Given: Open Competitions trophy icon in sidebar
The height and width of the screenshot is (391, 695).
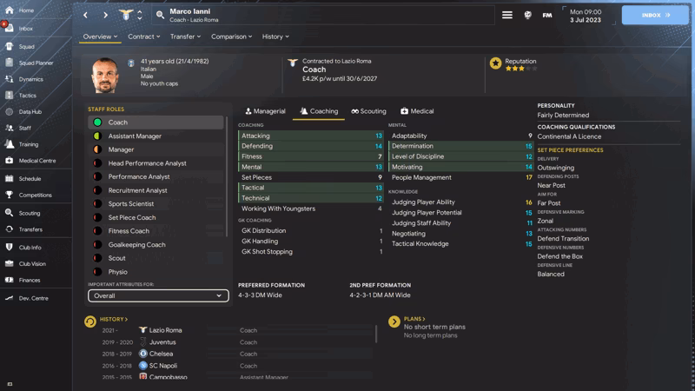Looking at the screenshot, I should pyautogui.click(x=10, y=195).
